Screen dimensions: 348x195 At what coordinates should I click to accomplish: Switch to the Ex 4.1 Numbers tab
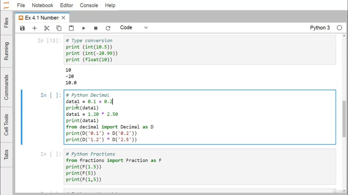[x=42, y=18]
